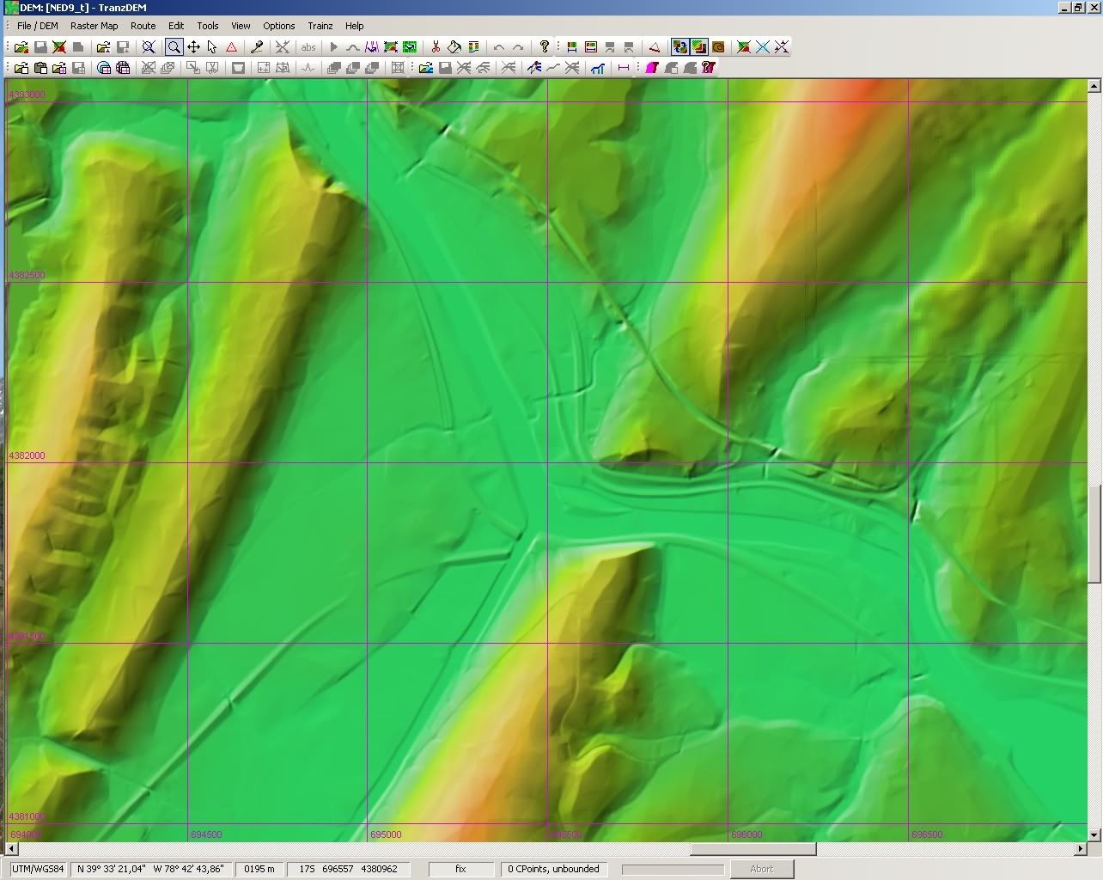Image resolution: width=1103 pixels, height=880 pixels.
Task: Select the magnifier zoom tool
Action: [x=174, y=47]
